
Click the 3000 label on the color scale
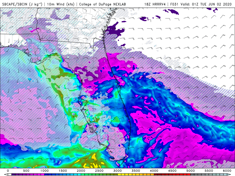point(117,171)
